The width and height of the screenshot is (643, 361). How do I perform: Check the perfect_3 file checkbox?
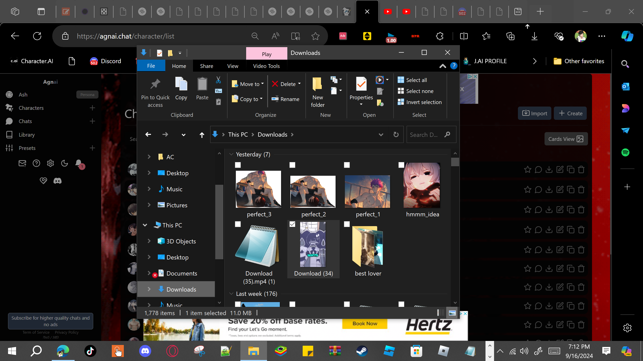pos(238,165)
